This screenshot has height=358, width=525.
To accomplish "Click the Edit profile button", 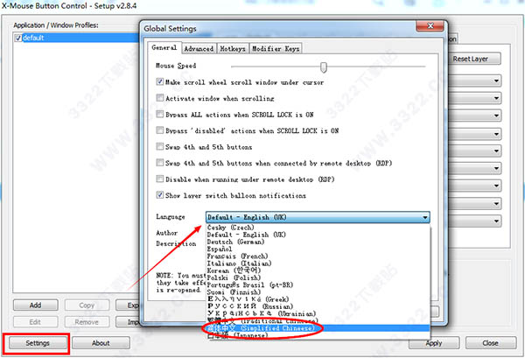I will pos(36,322).
